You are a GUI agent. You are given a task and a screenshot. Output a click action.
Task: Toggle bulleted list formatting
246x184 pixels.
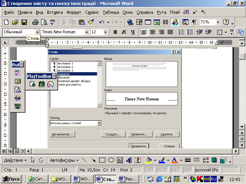[x=190, y=32]
